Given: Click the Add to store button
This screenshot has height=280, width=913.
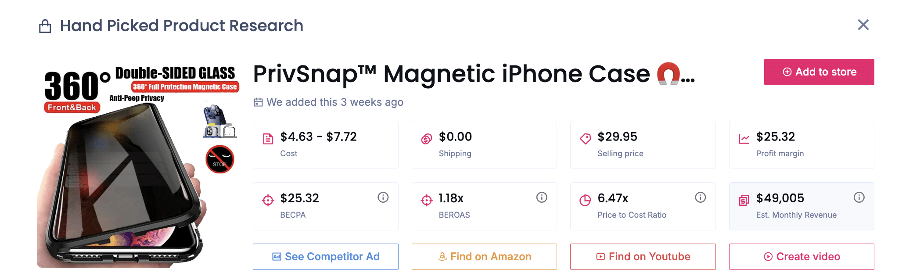Looking at the screenshot, I should [819, 72].
